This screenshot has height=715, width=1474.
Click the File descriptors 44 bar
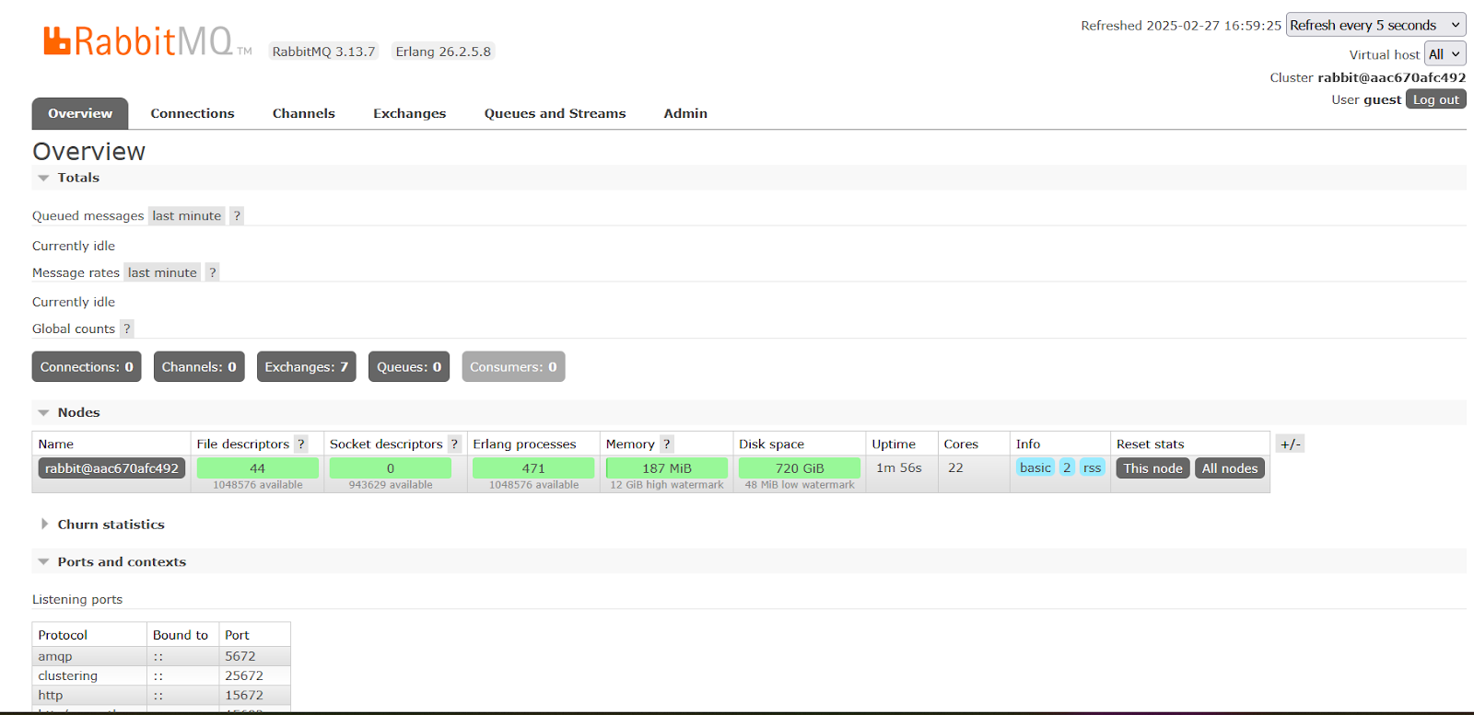tap(258, 467)
